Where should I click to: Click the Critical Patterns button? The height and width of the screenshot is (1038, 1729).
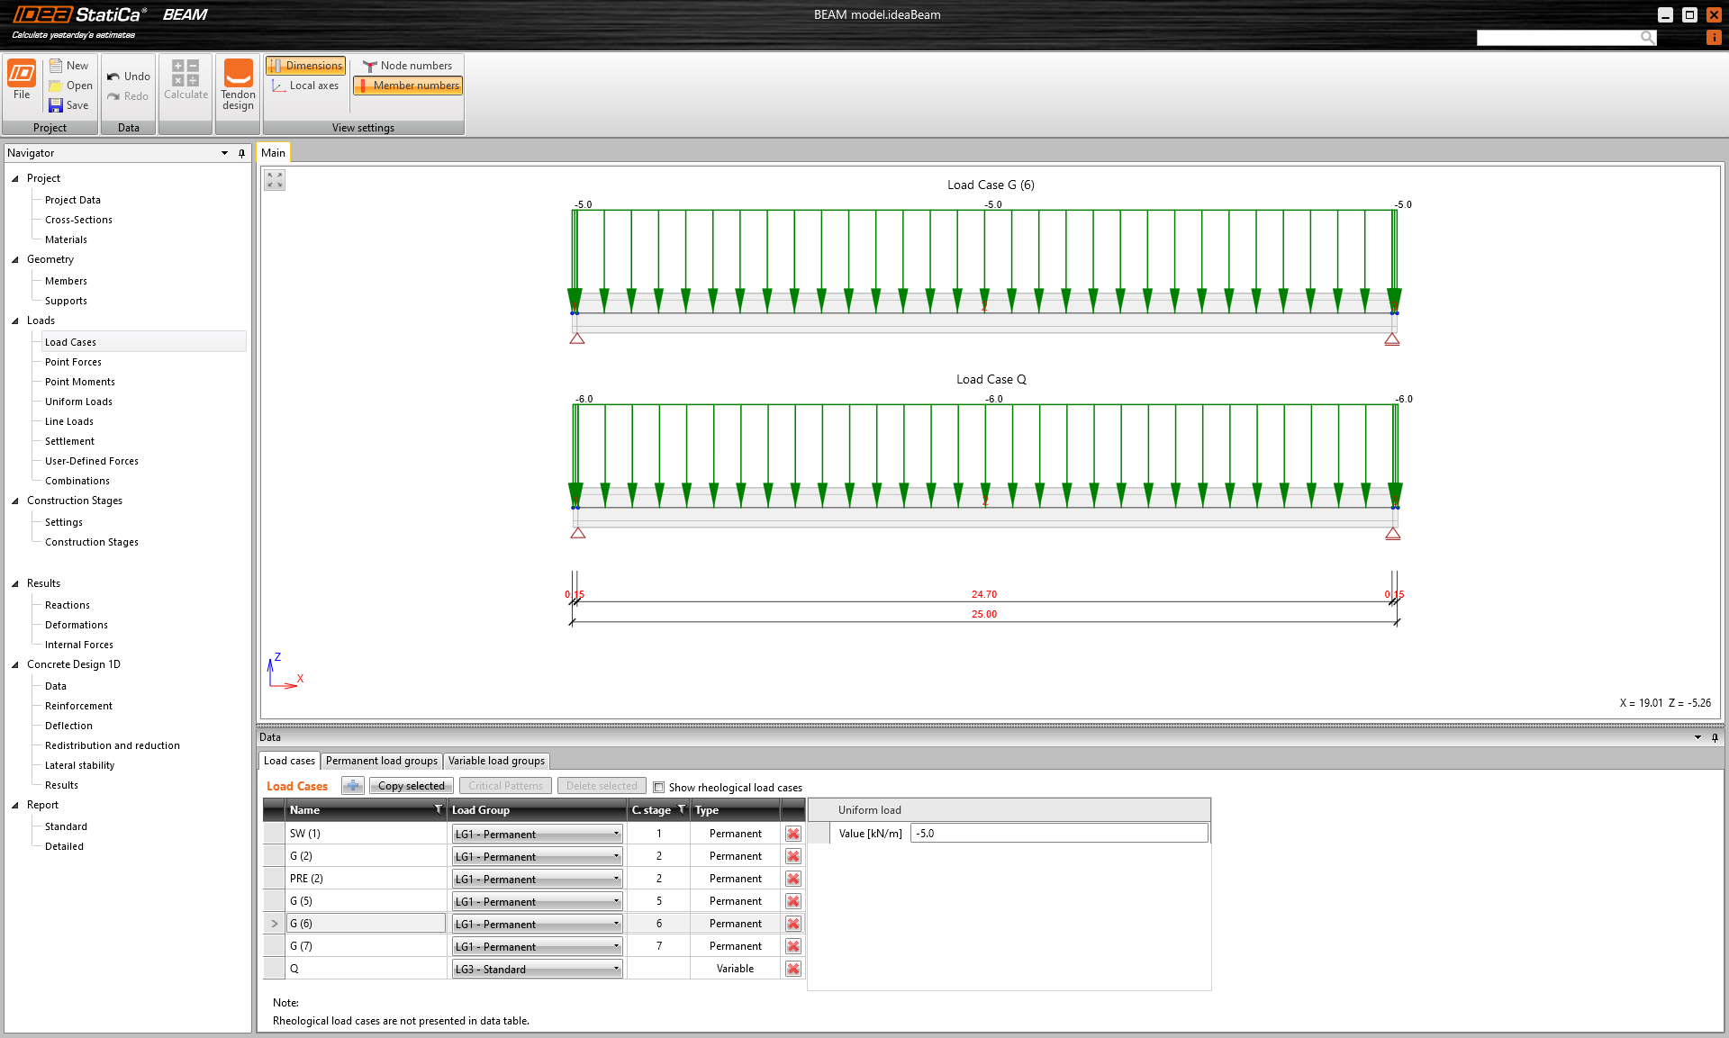[x=505, y=785]
